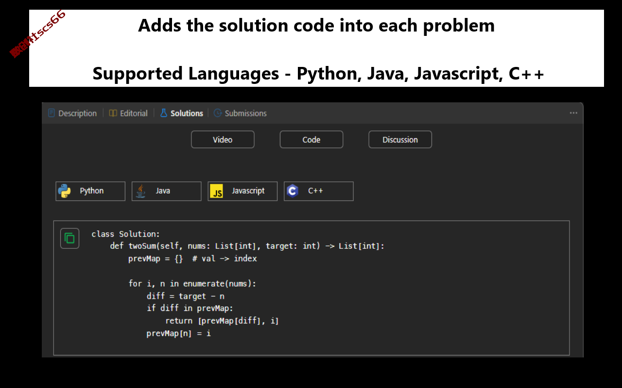This screenshot has height=388, width=622.
Task: Select the Solutions tab
Action: click(182, 113)
